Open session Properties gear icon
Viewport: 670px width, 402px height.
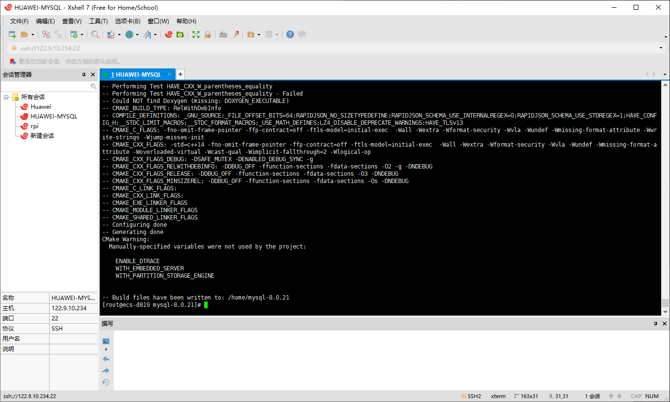pos(74,34)
